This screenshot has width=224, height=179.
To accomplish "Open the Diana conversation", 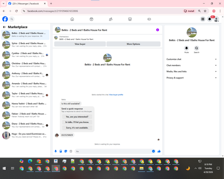I will coord(25,125).
